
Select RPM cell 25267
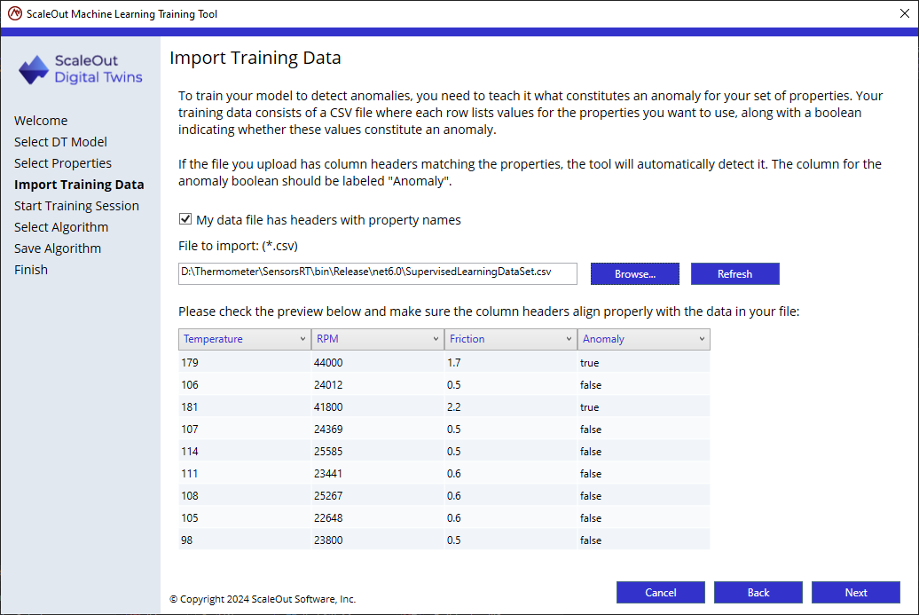378,496
